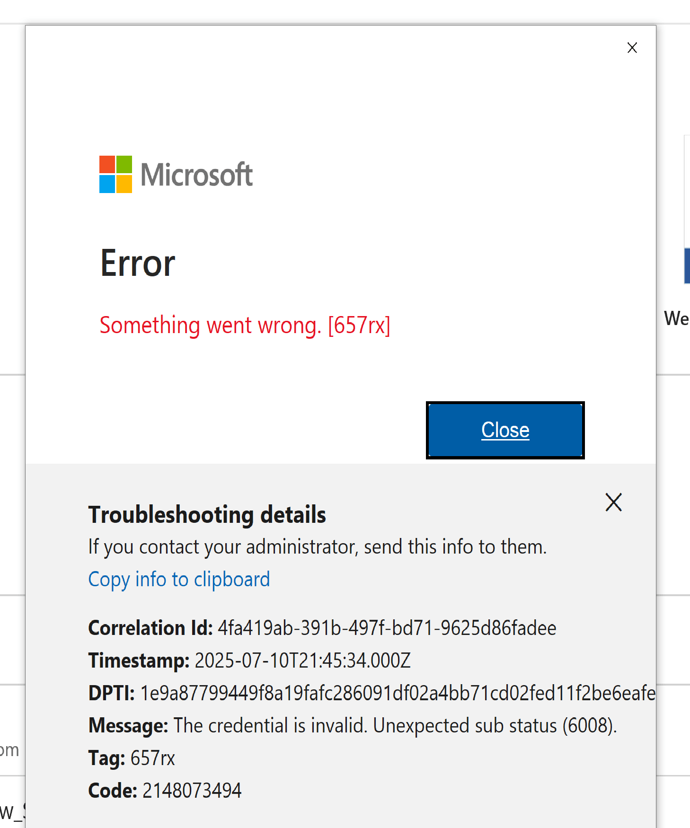Select the Correlation Id value starting 4fa419ab

click(x=387, y=628)
